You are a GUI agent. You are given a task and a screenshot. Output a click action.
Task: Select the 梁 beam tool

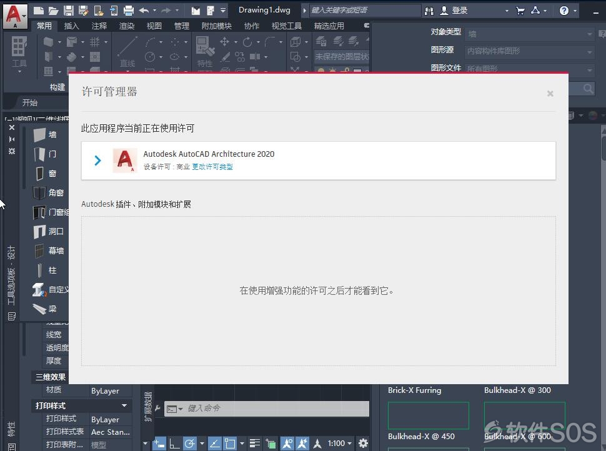click(46, 309)
